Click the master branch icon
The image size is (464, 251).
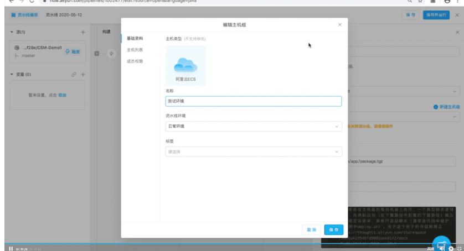tap(17, 56)
